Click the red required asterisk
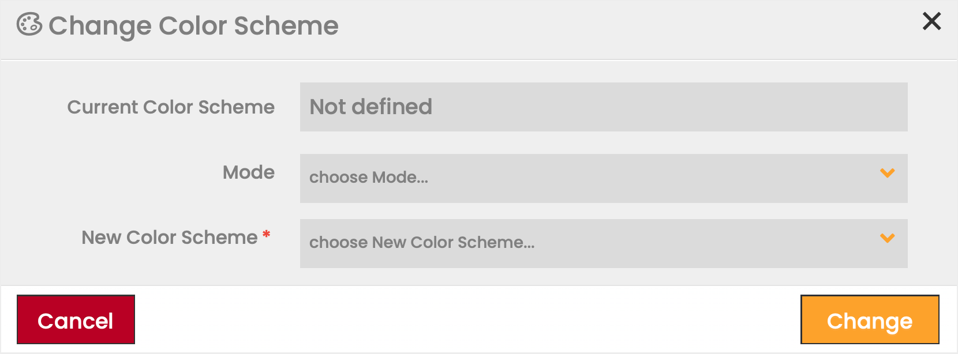 click(267, 234)
